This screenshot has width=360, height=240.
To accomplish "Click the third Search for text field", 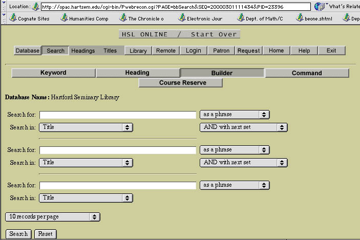I will tap(118, 185).
